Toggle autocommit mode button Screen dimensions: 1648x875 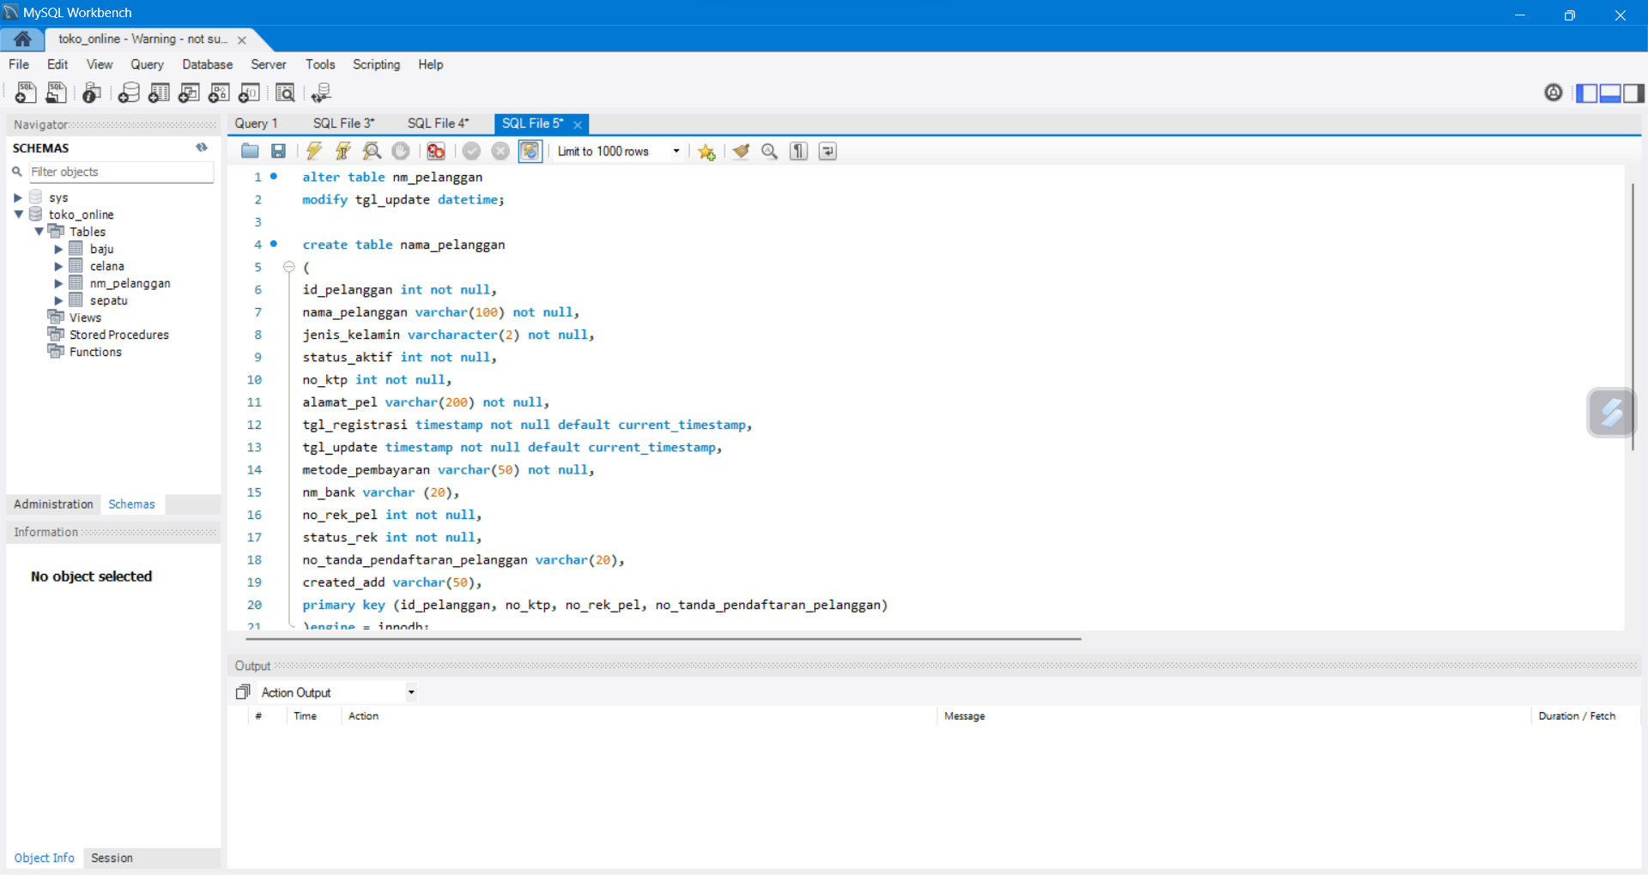click(530, 151)
